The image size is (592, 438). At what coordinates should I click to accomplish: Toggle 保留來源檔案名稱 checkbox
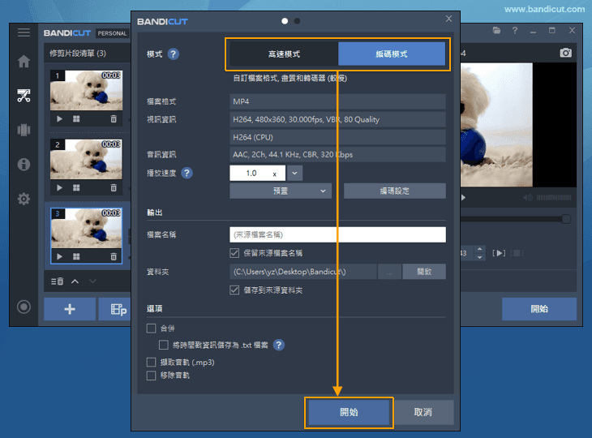pyautogui.click(x=234, y=253)
